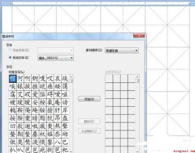This screenshot has width=195, height=153.
Task: Click down arrow of available characters scrollbar
Action: point(71,151)
